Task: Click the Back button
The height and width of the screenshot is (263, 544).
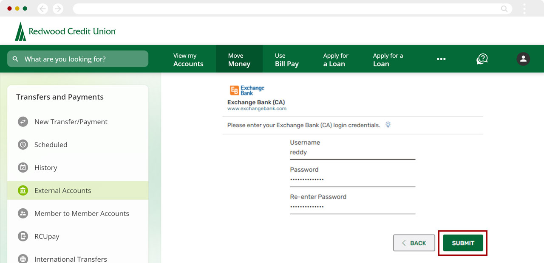Action: tap(414, 243)
